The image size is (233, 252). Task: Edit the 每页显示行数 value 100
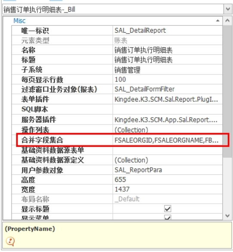click(x=168, y=79)
